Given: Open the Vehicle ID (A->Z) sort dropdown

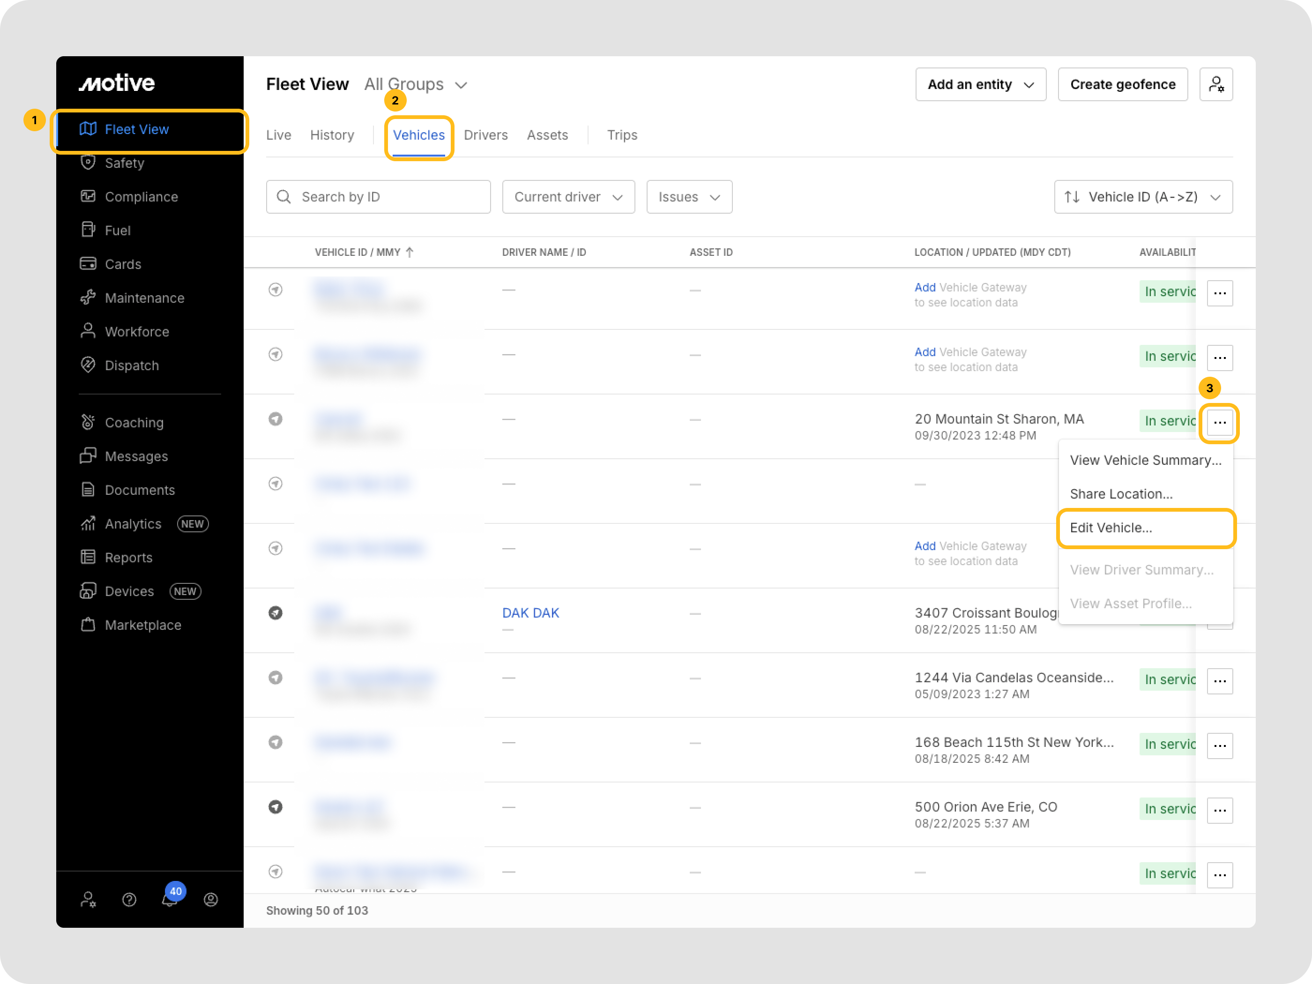Looking at the screenshot, I should click(x=1142, y=197).
